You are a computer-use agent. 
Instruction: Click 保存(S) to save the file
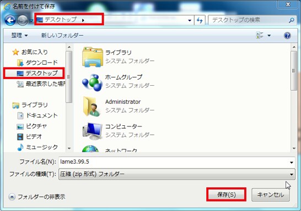[227, 195]
